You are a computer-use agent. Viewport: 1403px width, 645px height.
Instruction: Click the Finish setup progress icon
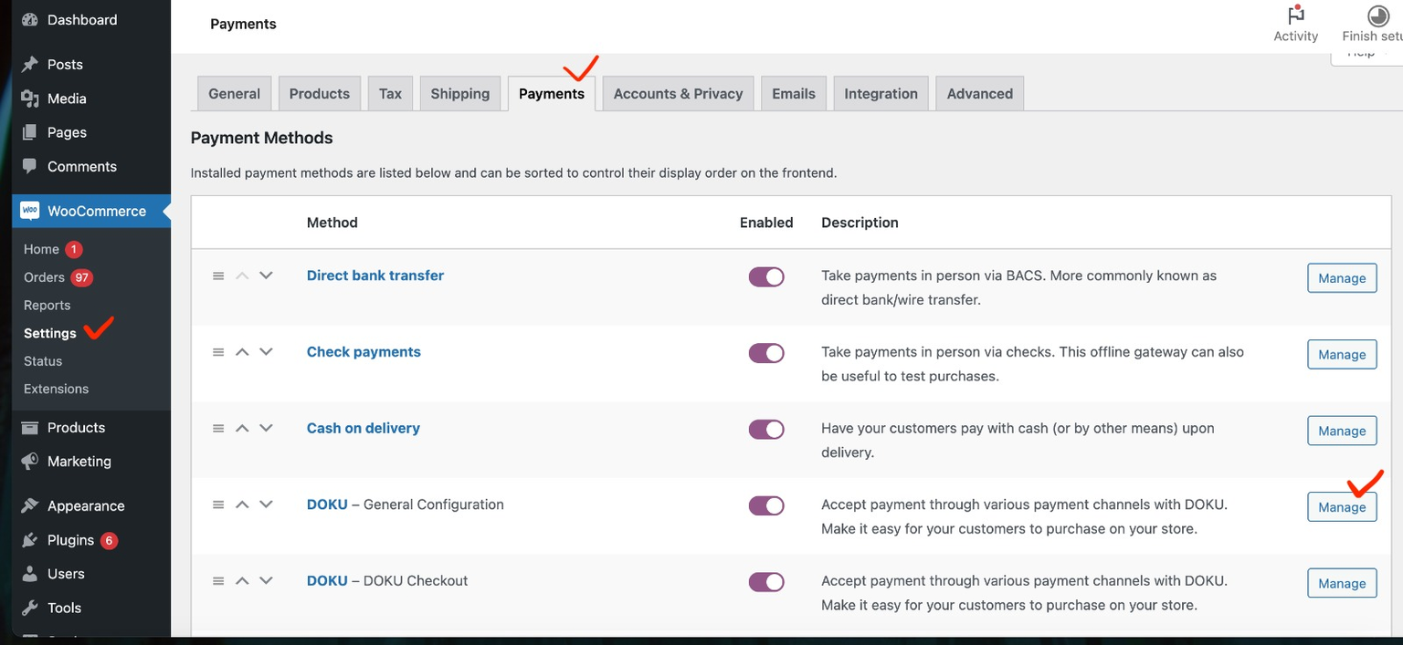point(1377,15)
